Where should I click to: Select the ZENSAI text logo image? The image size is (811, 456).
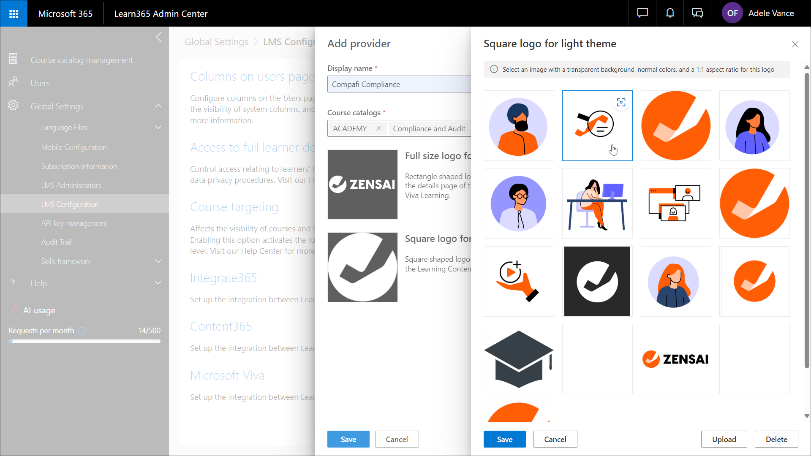(675, 359)
